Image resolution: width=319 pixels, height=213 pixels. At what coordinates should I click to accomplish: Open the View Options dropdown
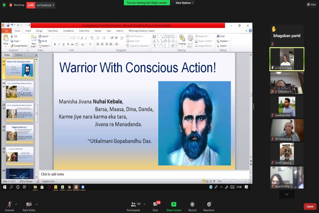[x=184, y=3]
